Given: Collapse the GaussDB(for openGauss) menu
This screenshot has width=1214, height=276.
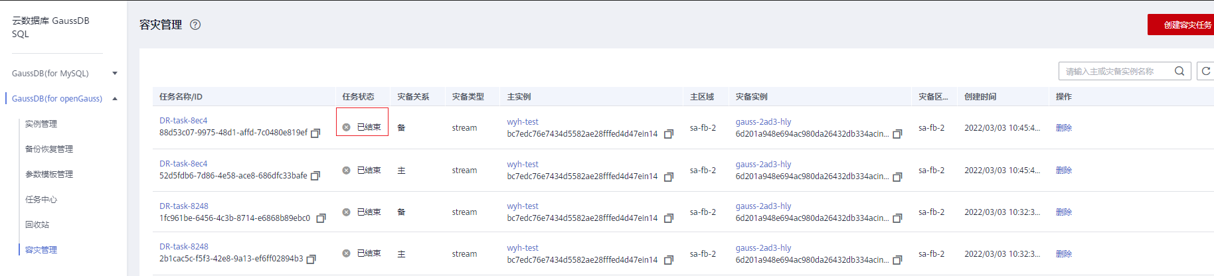Looking at the screenshot, I should point(115,99).
